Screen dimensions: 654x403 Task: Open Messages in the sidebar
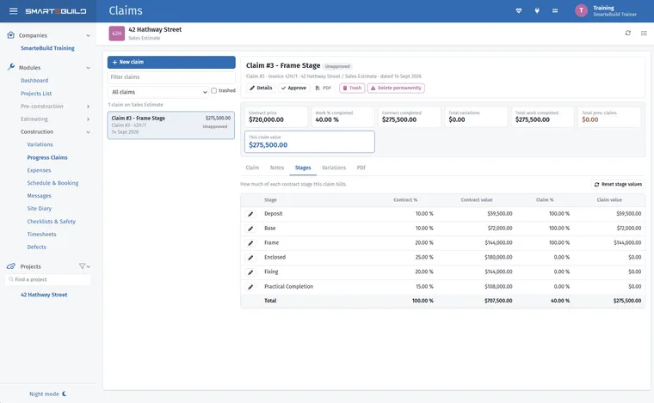[40, 196]
